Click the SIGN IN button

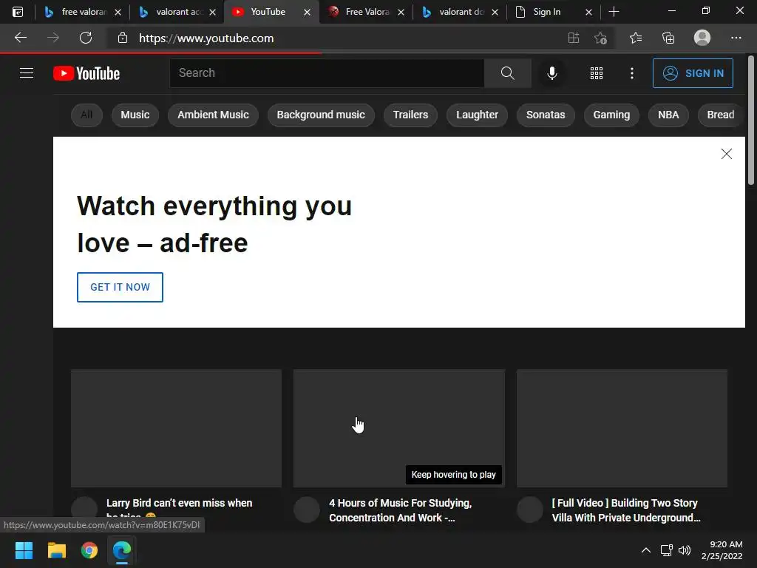pos(693,73)
